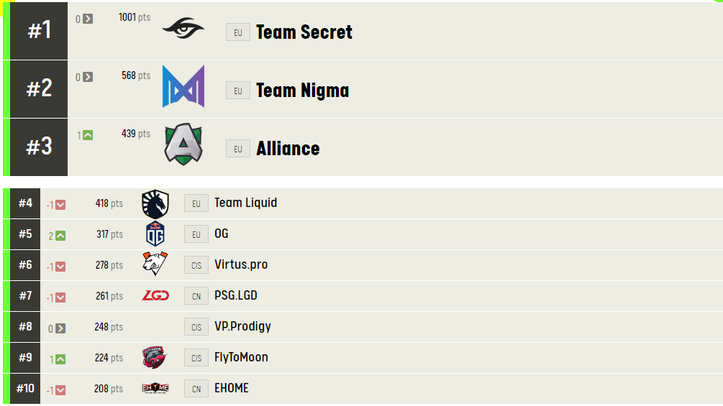Click the CN region tag beside PSG.LGD
This screenshot has width=723, height=406.
196,296
